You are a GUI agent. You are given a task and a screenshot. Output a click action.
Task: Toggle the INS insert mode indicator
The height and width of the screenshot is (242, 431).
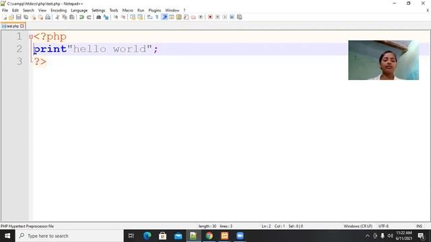click(x=419, y=226)
